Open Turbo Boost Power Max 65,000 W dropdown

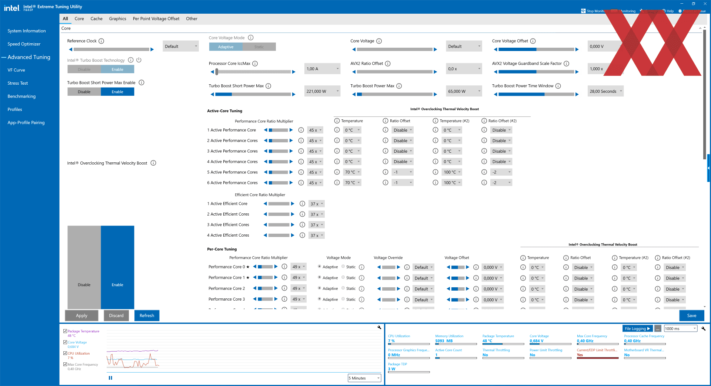(x=464, y=91)
